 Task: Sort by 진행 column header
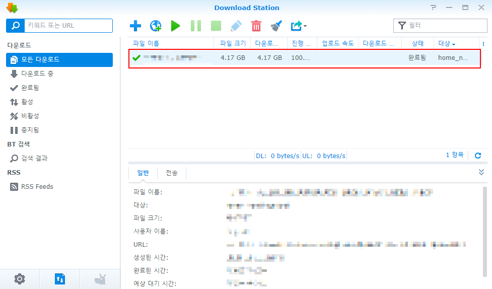pos(302,43)
